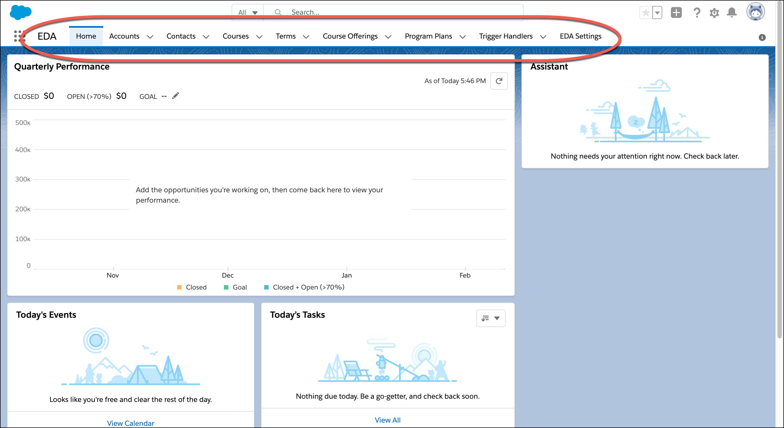Viewport: 784px width, 428px height.
Task: Open Today's Tasks filter dropdown
Action: pyautogui.click(x=491, y=318)
